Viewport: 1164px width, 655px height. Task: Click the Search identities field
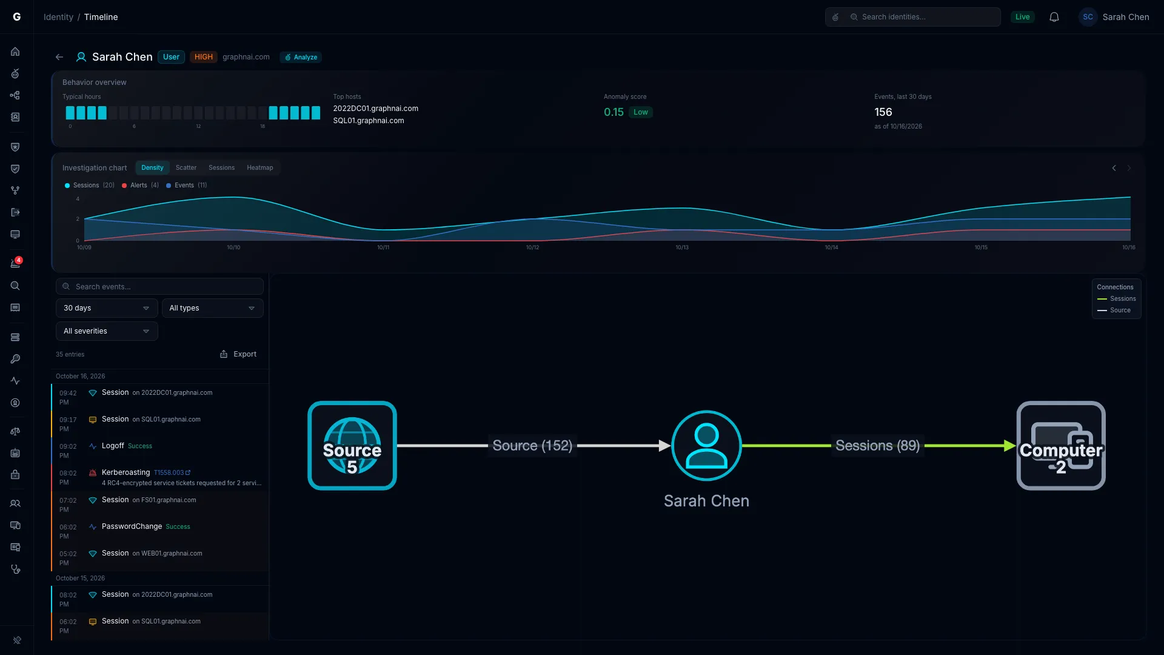pyautogui.click(x=913, y=17)
